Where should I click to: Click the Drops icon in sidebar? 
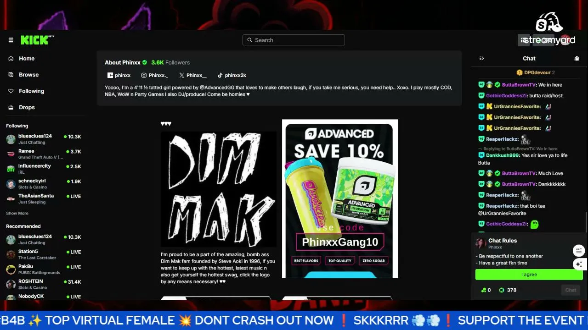tap(11, 107)
